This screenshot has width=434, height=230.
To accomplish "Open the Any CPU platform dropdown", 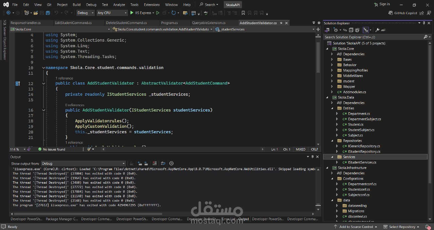I will (112, 13).
